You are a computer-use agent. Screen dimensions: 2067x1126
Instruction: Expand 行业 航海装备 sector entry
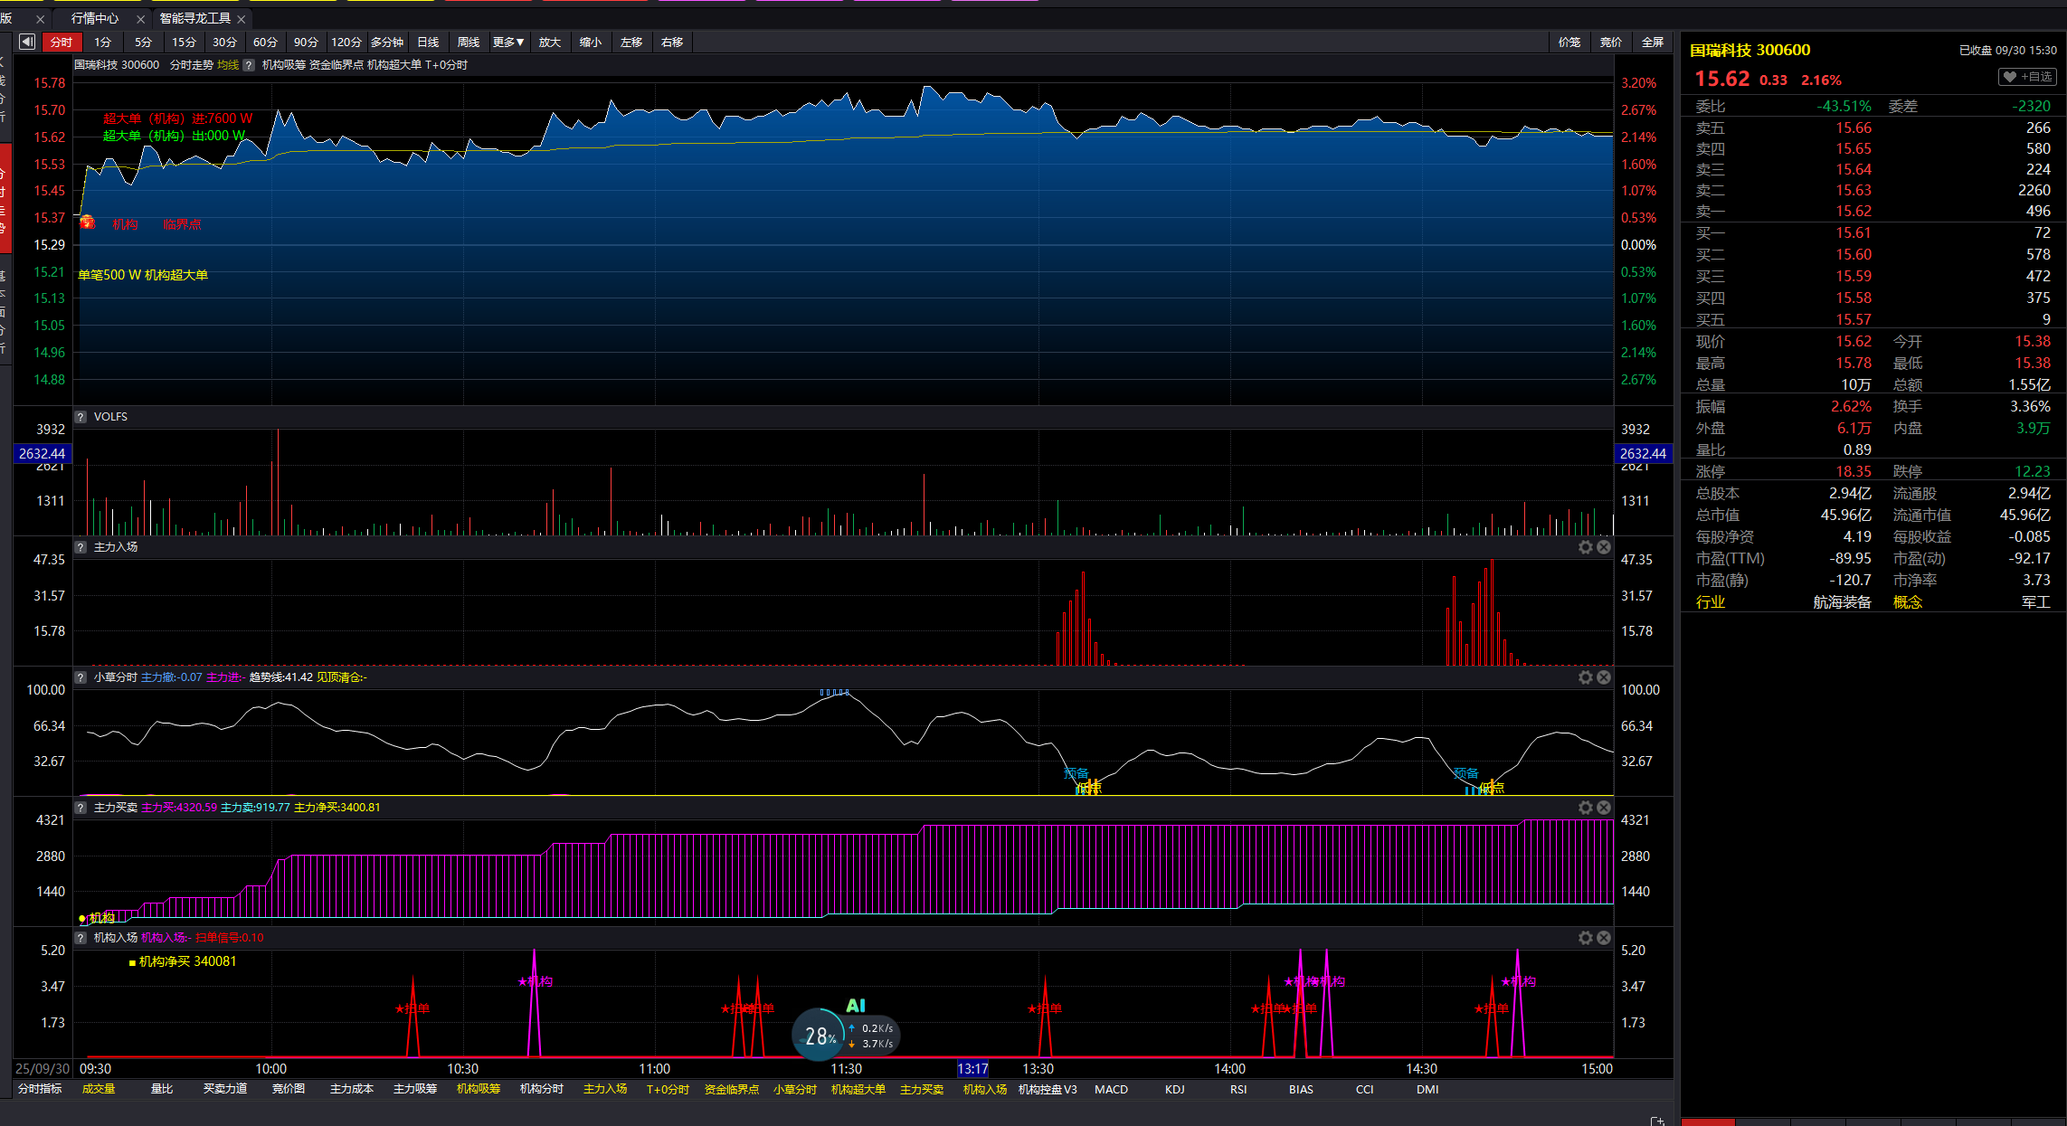[1842, 602]
